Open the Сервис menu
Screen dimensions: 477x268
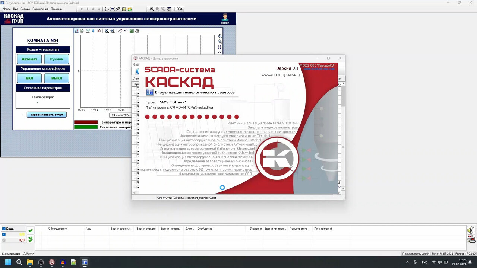pos(25,9)
